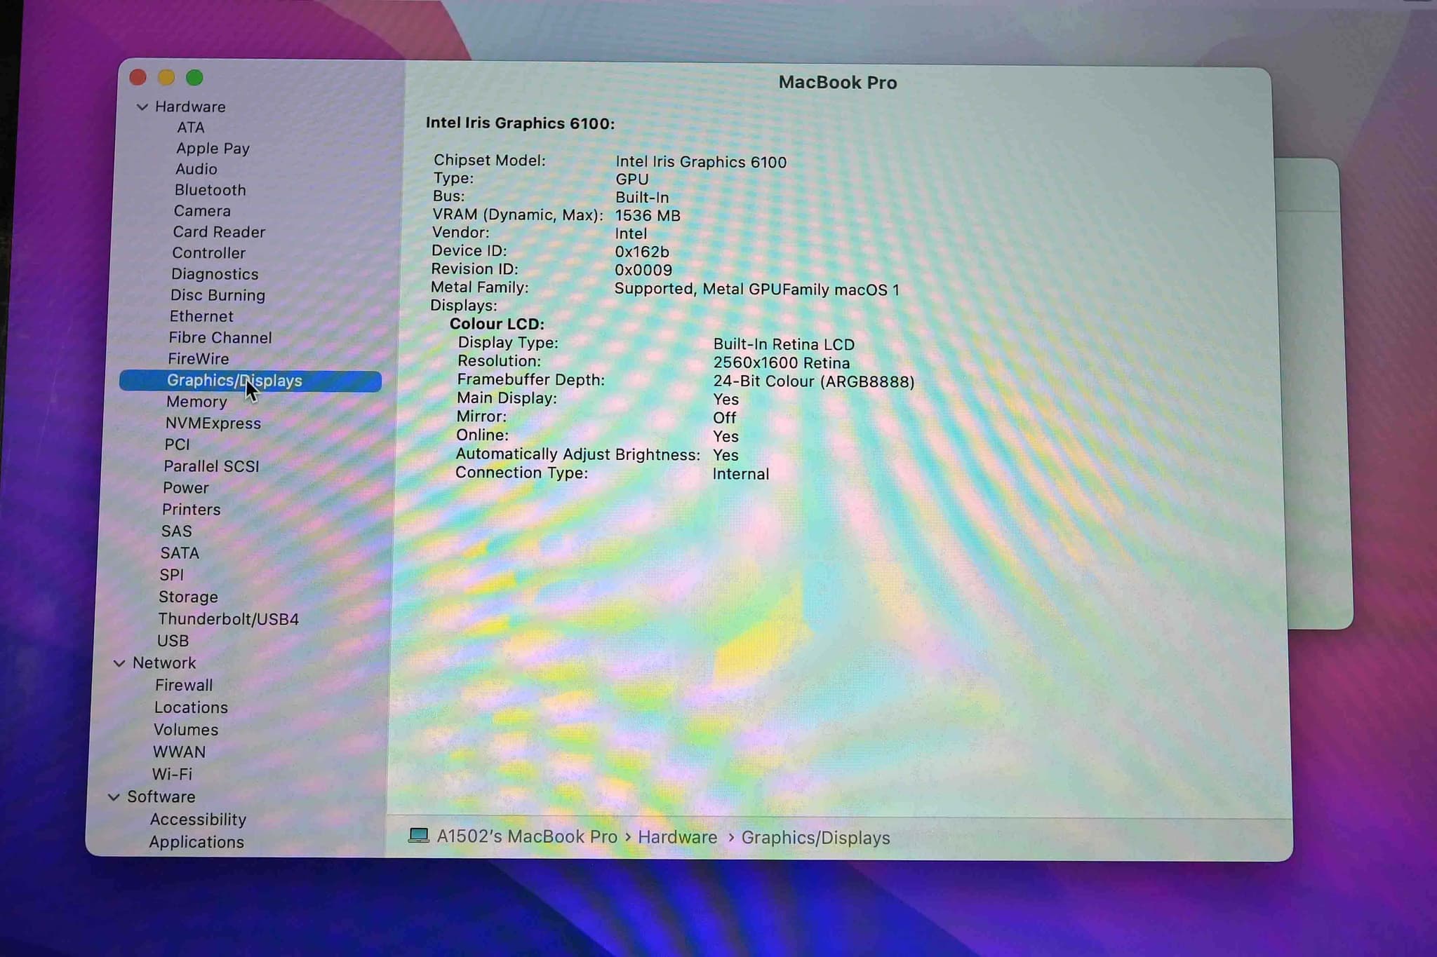Click the 24-Bit Colour (ARGB8888) value
Screen dimensions: 1437x957
pyautogui.click(x=814, y=382)
